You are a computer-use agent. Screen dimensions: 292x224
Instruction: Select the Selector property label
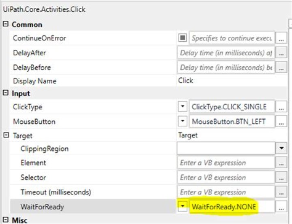(33, 178)
